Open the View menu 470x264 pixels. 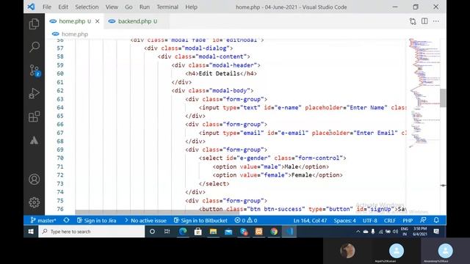pos(112,7)
